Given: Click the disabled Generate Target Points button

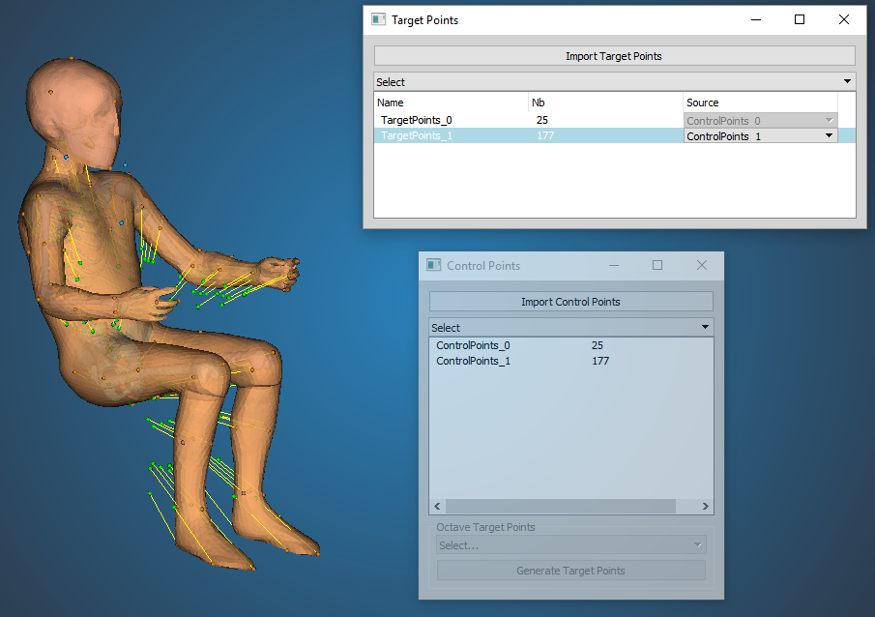Looking at the screenshot, I should click(x=570, y=571).
